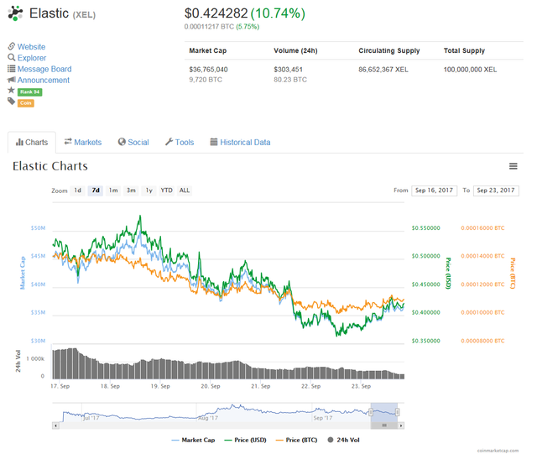Screen dimensions: 537x454
Task: Click the 24h volume value $303,451
Action: (288, 70)
